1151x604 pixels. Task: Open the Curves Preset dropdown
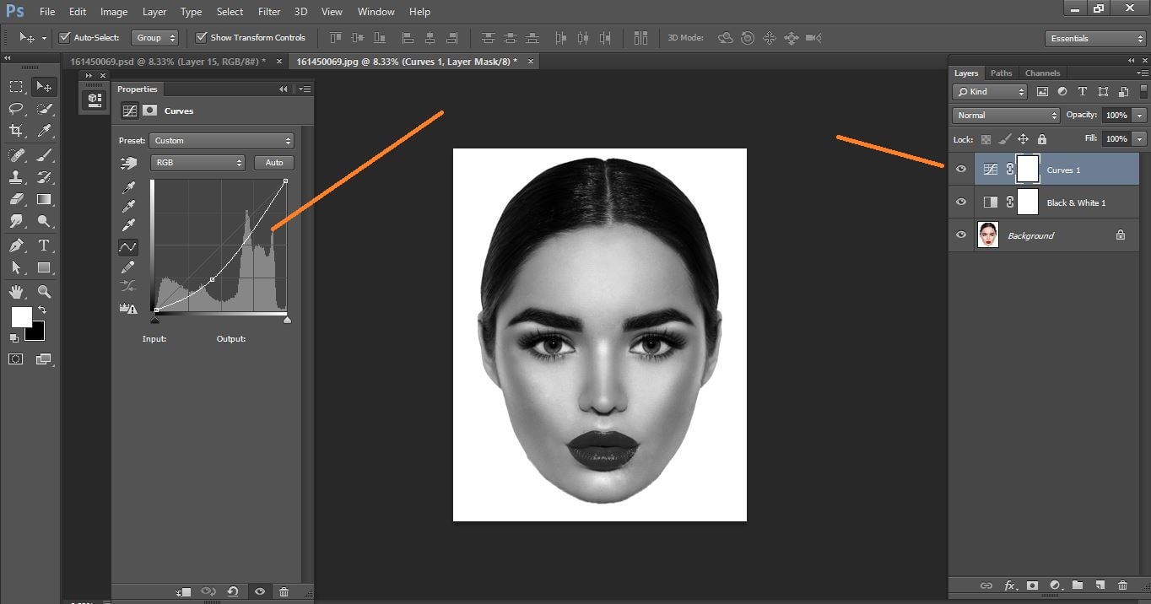[x=221, y=140]
